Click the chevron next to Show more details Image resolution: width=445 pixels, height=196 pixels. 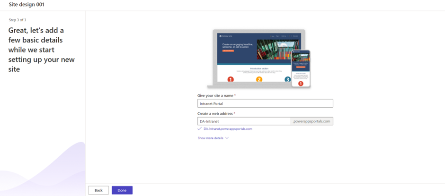[227, 138]
